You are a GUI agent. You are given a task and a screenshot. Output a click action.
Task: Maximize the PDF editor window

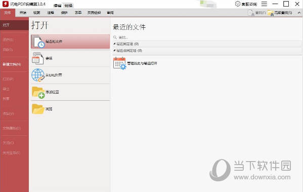tap(286, 4)
